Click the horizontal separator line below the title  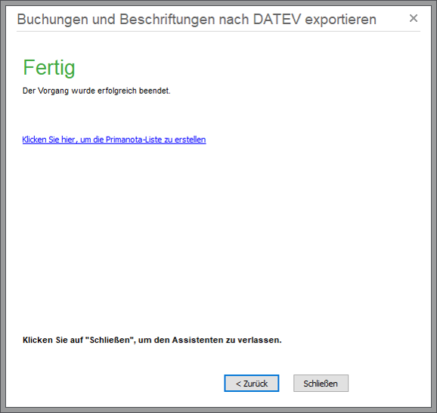[218, 32]
